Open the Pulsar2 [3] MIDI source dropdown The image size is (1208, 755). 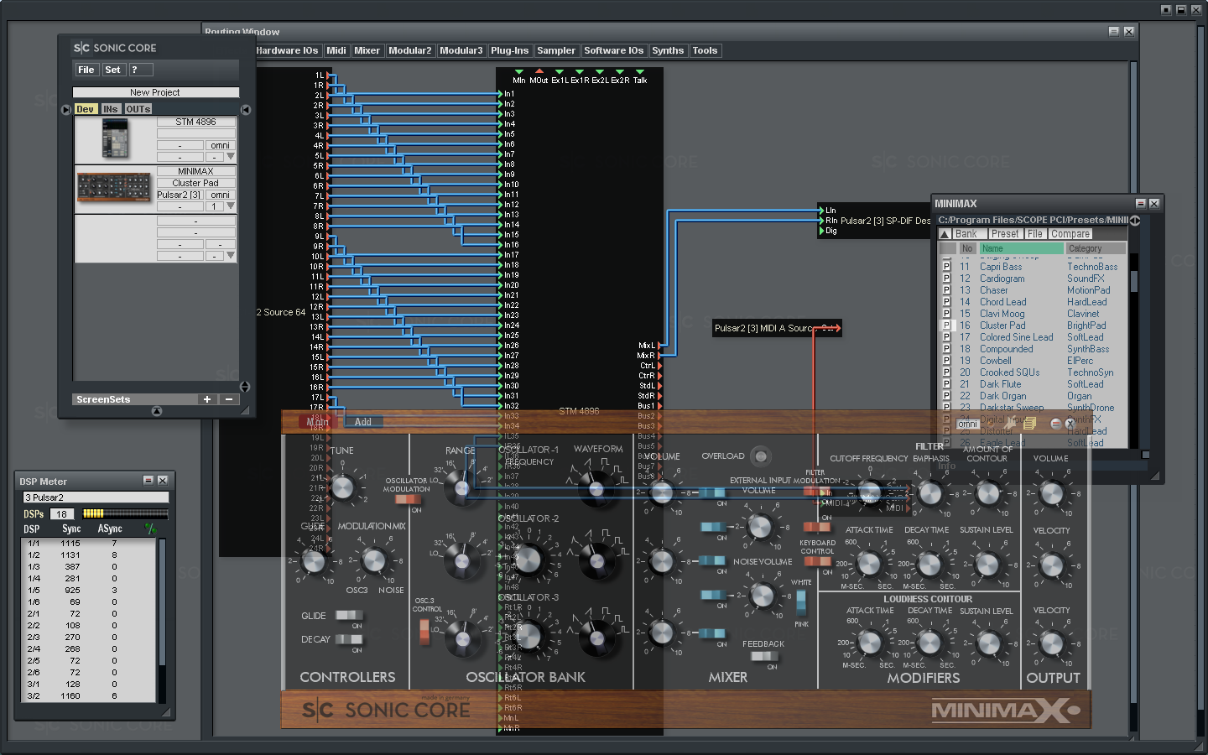[x=180, y=195]
